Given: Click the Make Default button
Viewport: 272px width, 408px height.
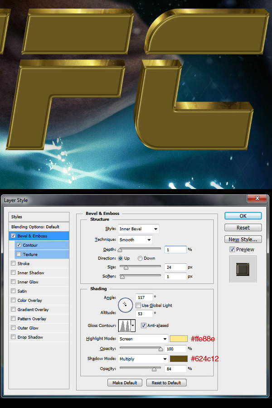Looking at the screenshot, I should 125,383.
